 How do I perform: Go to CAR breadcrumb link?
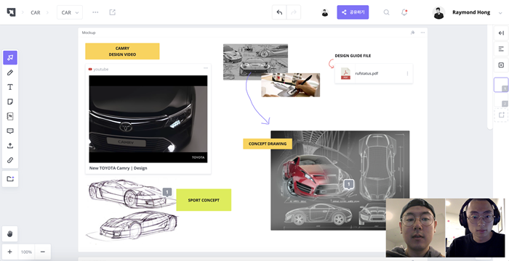click(x=36, y=12)
